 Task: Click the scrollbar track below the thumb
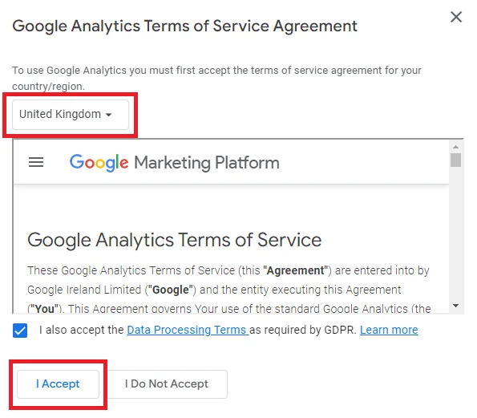[x=455, y=234]
